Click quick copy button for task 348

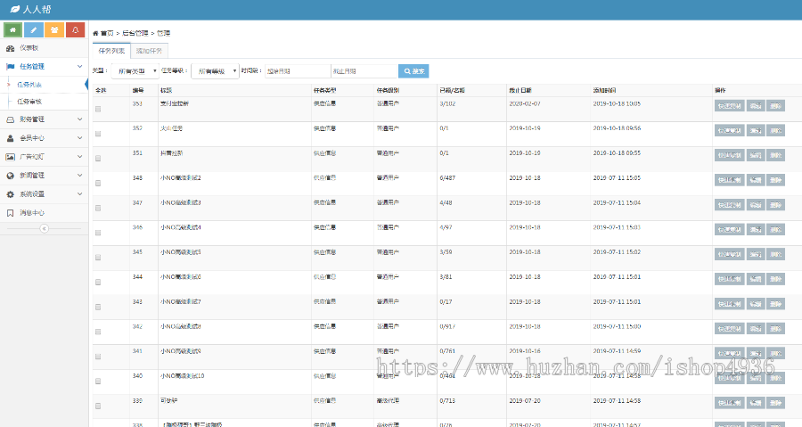point(729,180)
